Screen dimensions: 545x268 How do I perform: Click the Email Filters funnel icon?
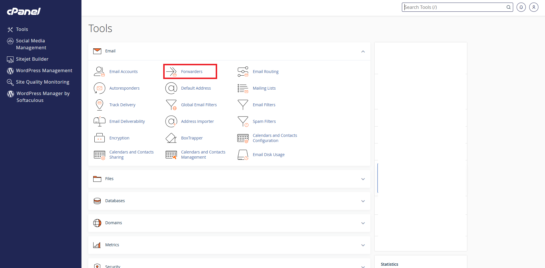243,105
